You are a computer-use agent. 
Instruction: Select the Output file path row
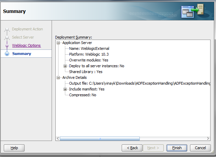140,83
